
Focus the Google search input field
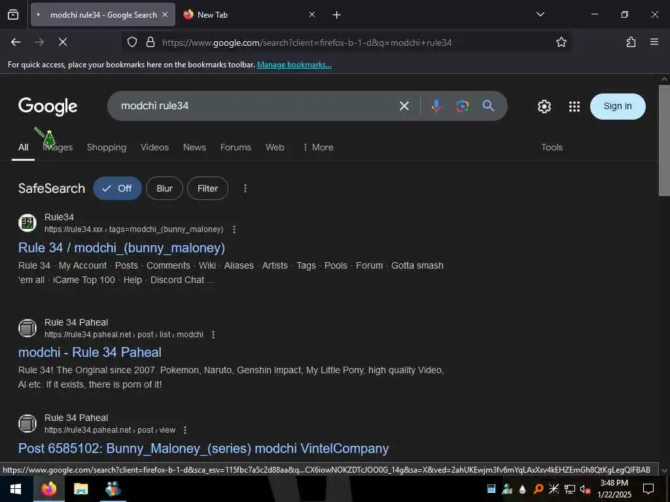pyautogui.click(x=256, y=106)
